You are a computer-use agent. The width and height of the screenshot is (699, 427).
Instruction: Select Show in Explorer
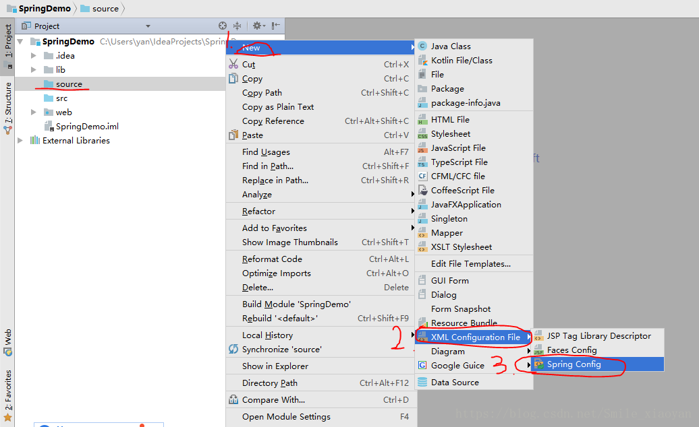[x=320, y=366]
